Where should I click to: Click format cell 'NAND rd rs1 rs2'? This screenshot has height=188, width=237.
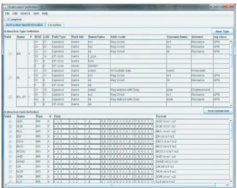[x=192, y=161]
